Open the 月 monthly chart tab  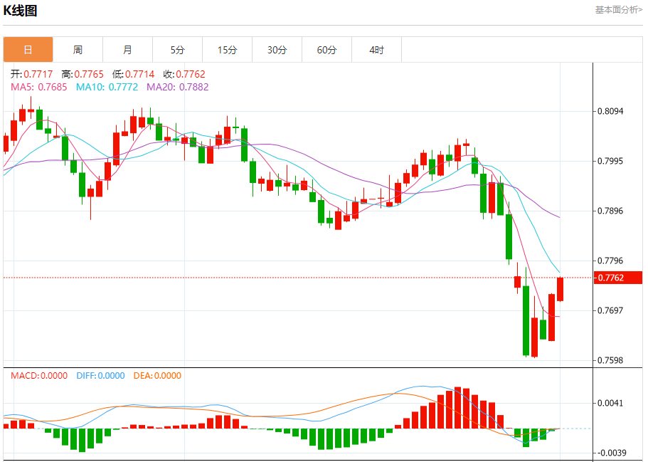pyautogui.click(x=127, y=50)
